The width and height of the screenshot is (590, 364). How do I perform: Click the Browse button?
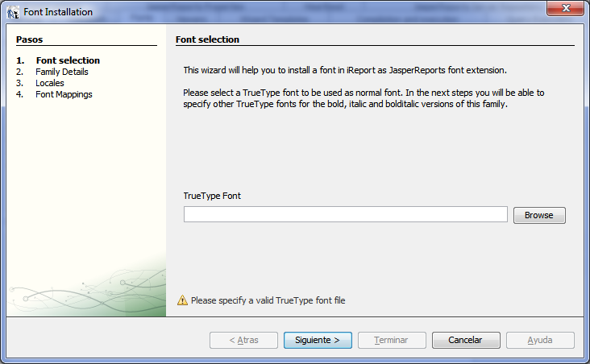[539, 215]
